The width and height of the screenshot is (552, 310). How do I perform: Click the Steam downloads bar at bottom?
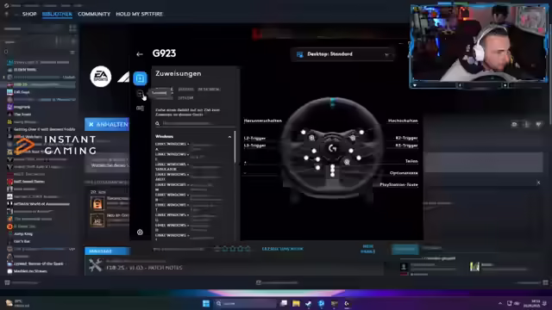click(x=277, y=282)
